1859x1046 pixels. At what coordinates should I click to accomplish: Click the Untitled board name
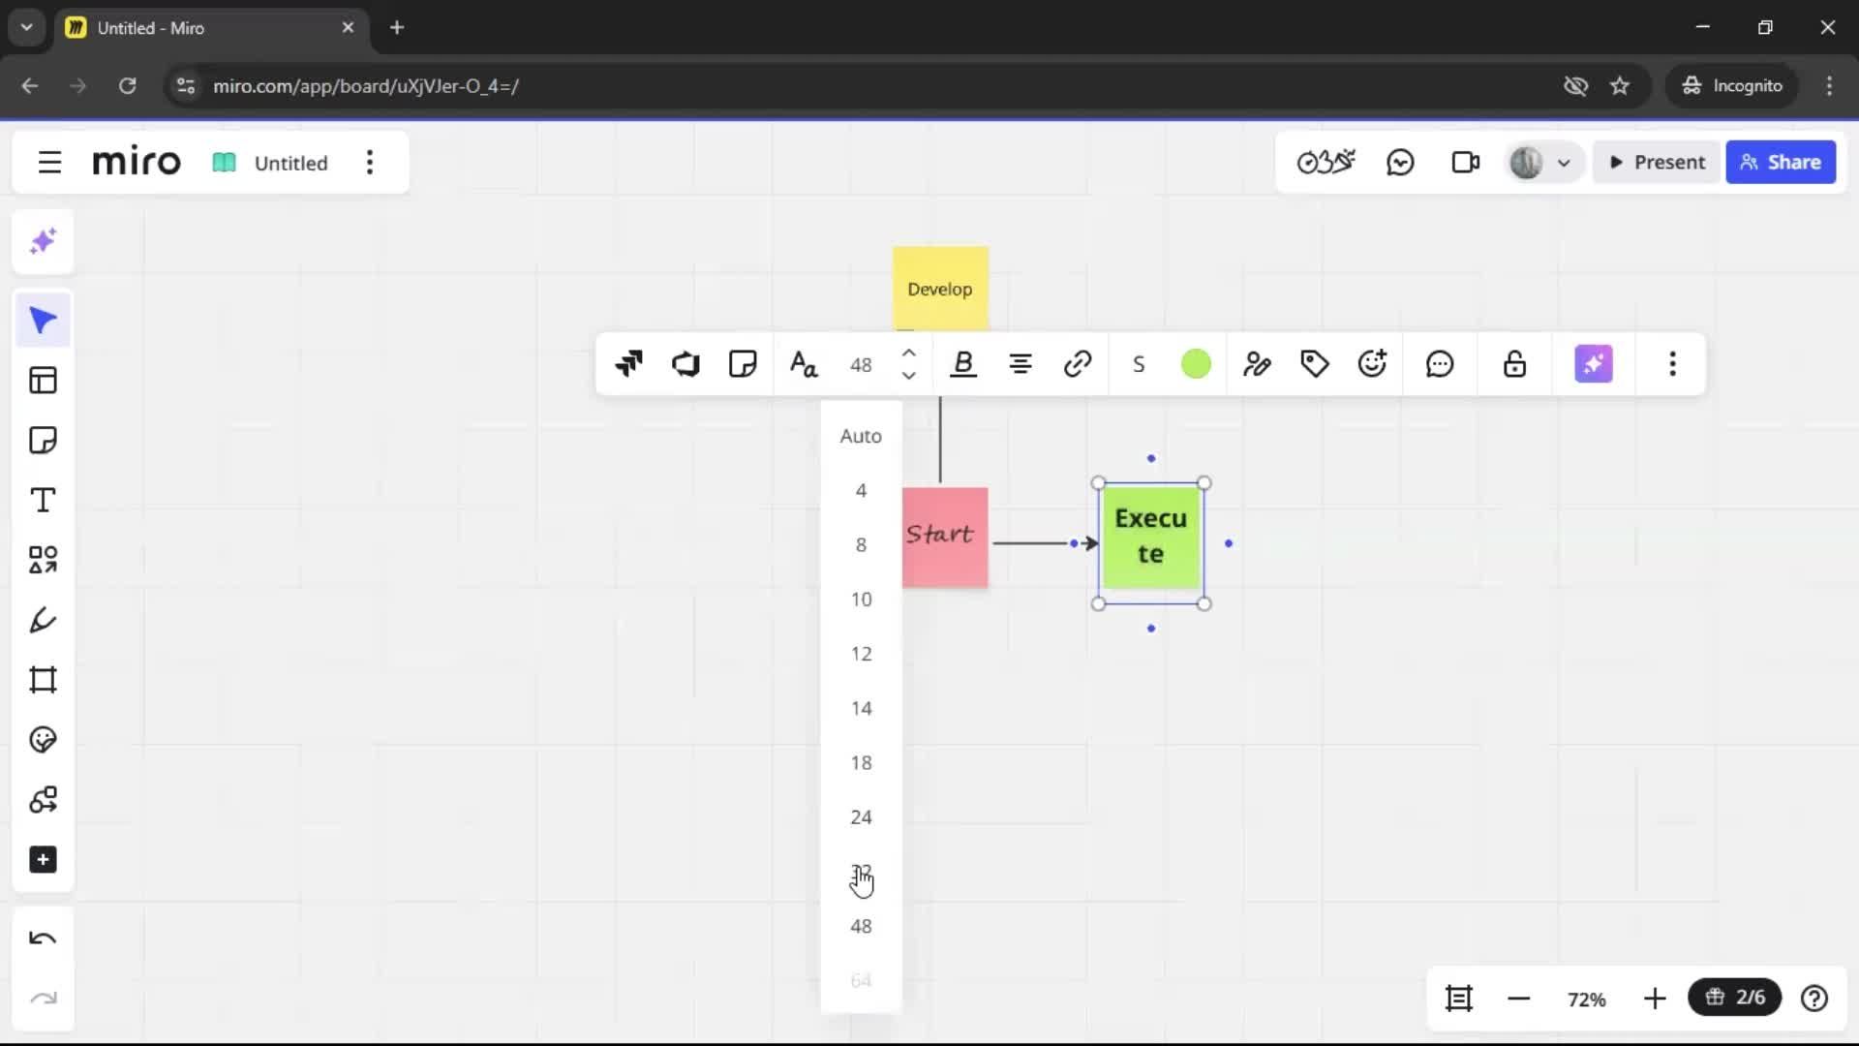pos(290,163)
